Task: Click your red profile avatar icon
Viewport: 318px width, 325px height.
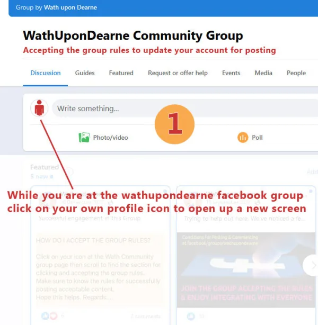Action: 39,108
